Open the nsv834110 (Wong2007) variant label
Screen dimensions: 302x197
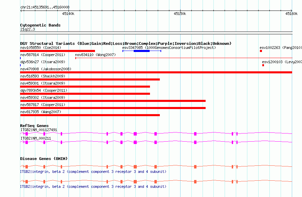[95, 55]
